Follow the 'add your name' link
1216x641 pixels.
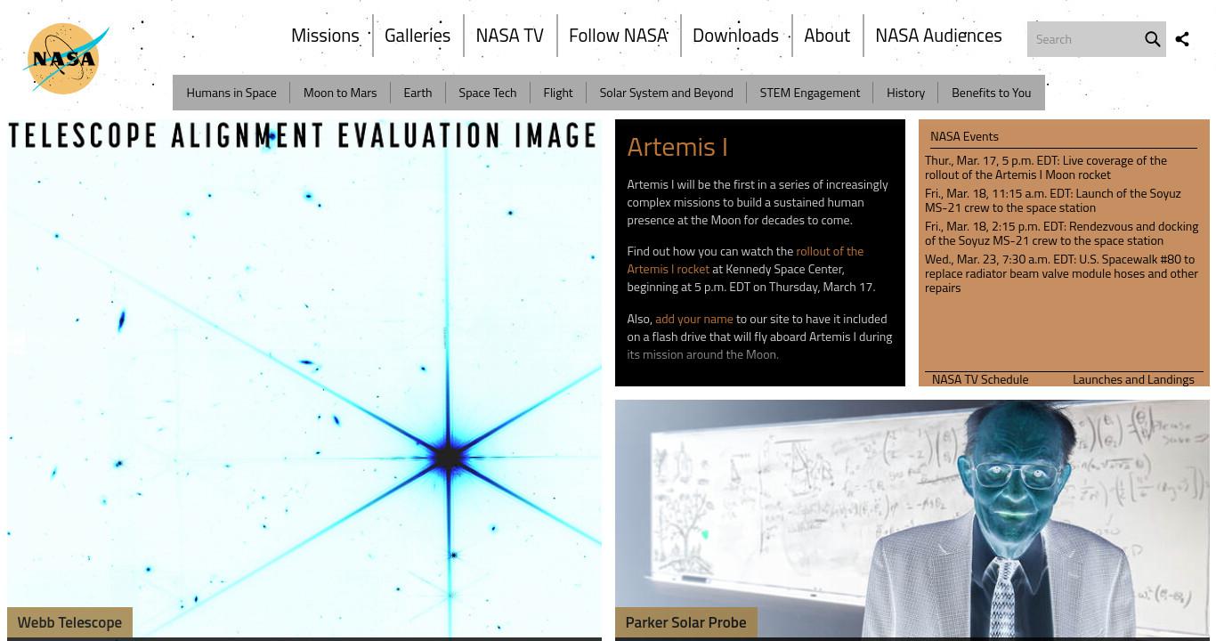694,319
